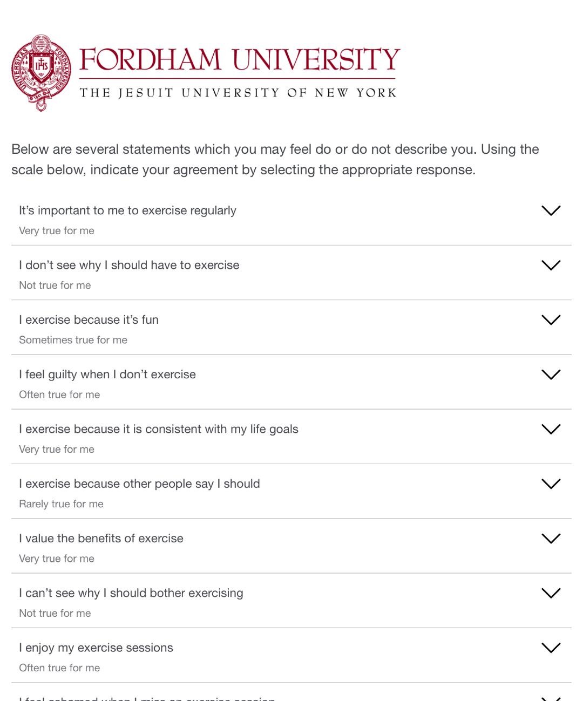Screen dimensions: 583x701
Task: Open chevron for "I value the benefits of exercise"
Action: 551,539
